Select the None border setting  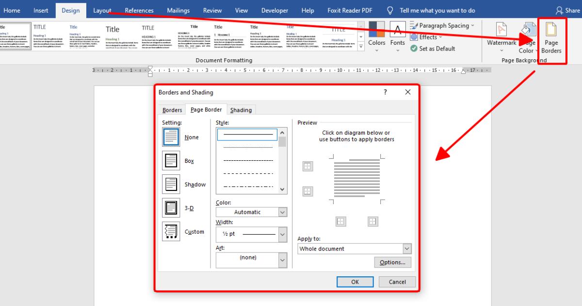pyautogui.click(x=171, y=137)
